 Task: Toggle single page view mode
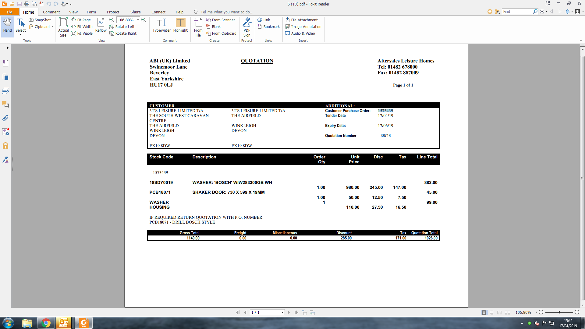click(484, 313)
